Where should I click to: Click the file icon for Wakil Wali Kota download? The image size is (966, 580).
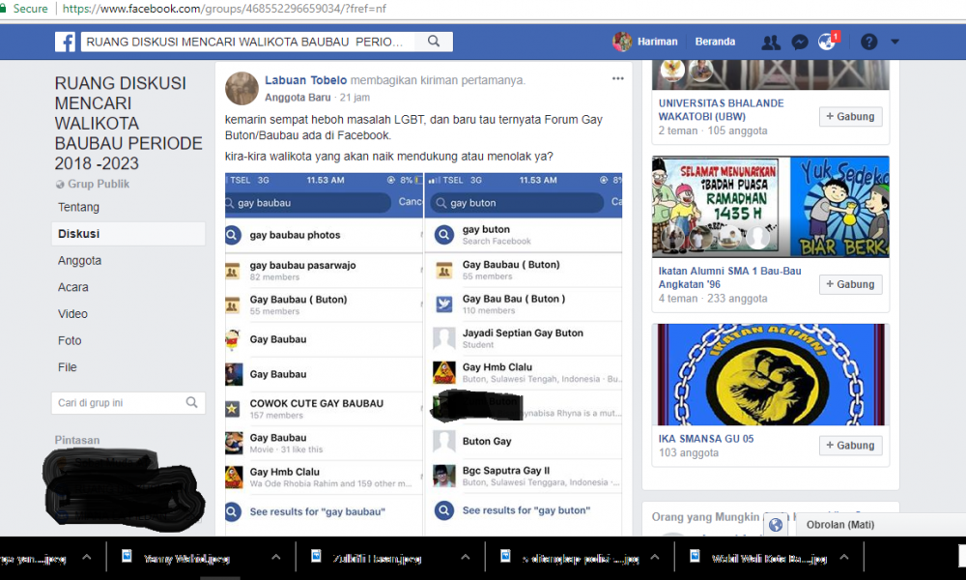point(695,556)
